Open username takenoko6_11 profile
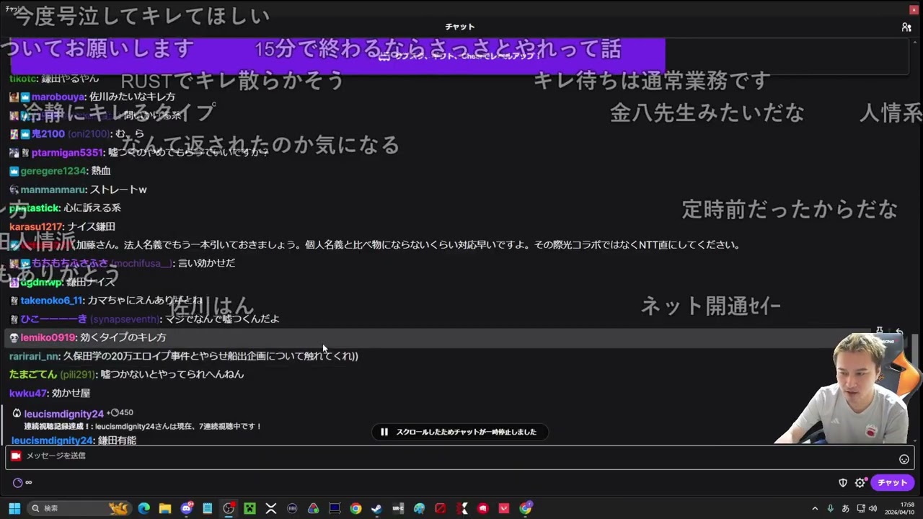The height and width of the screenshot is (519, 923). pyautogui.click(x=53, y=301)
